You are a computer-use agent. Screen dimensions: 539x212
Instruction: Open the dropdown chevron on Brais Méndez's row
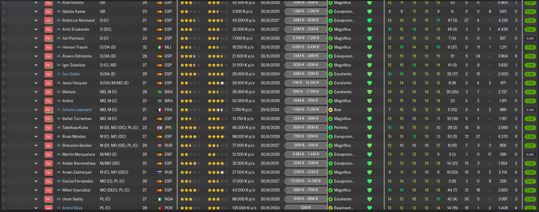click(36, 137)
